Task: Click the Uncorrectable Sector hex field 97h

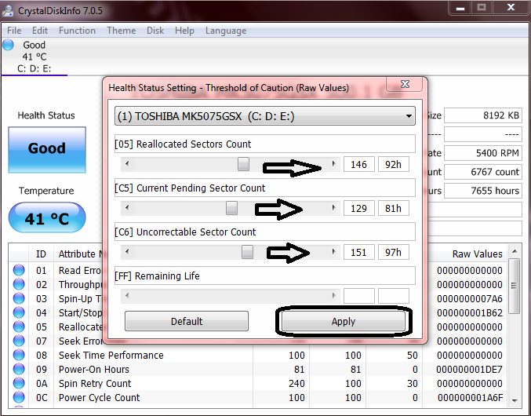Action: pos(394,252)
